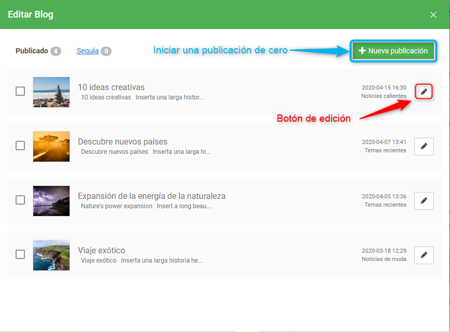
Task: Click the pencil edit icon for 10 ideas creativas
Action: (424, 92)
